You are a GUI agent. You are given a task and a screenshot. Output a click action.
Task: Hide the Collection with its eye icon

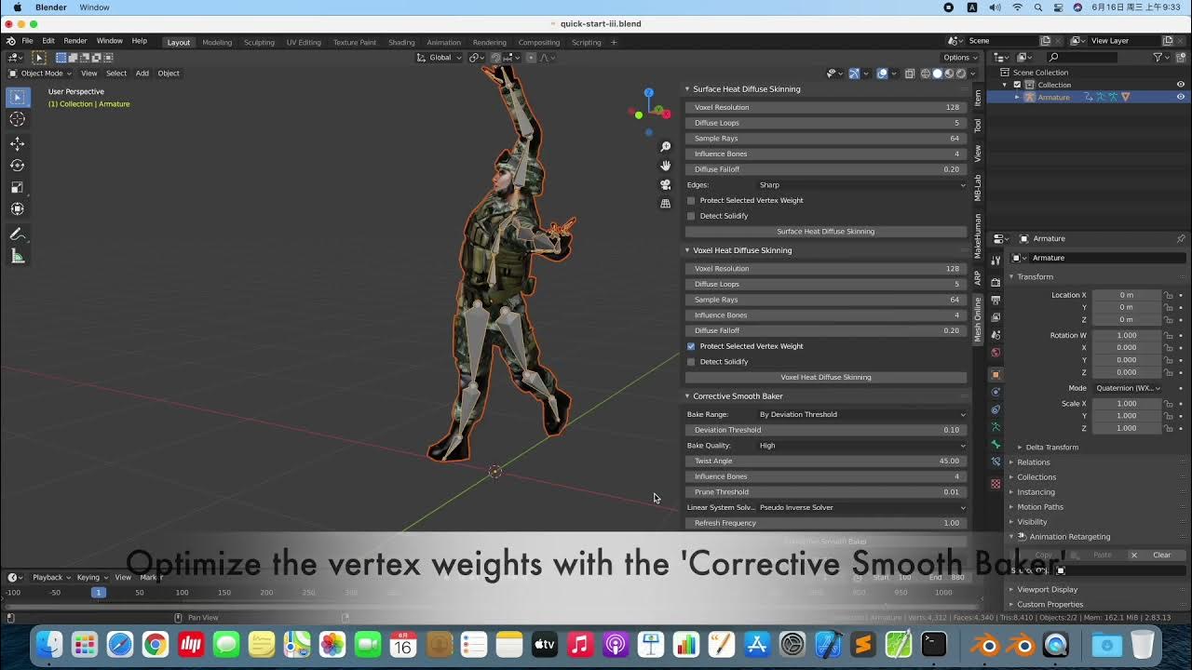[x=1181, y=85]
